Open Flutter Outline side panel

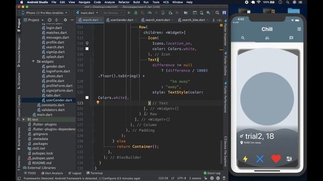point(226,64)
